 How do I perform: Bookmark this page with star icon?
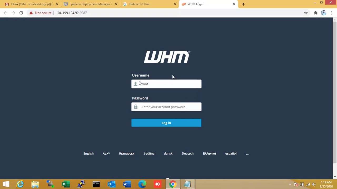[306, 13]
